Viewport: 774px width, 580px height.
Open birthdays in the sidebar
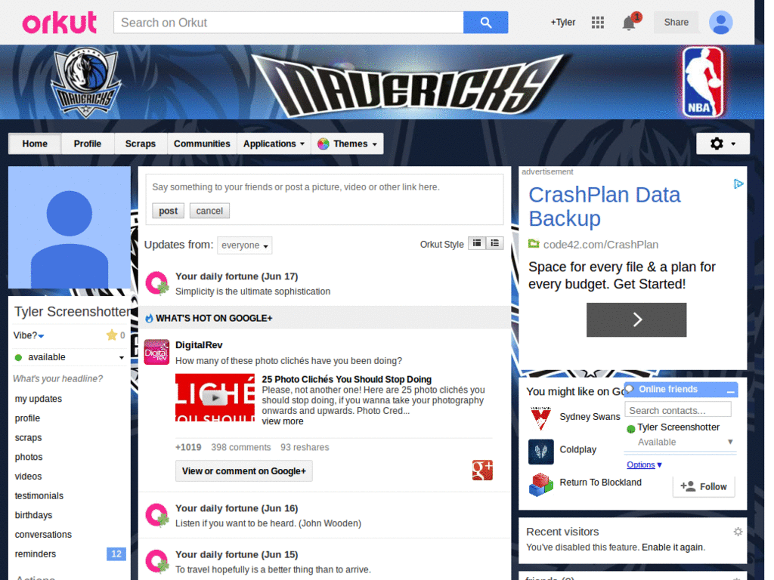(33, 515)
